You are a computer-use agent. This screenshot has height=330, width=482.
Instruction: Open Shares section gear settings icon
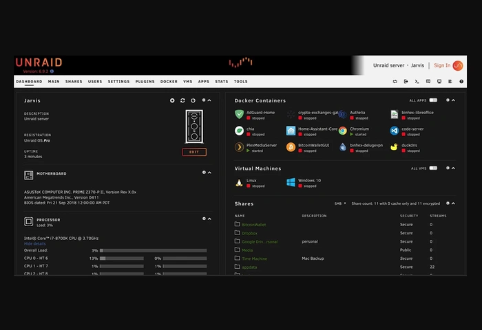pos(448,203)
